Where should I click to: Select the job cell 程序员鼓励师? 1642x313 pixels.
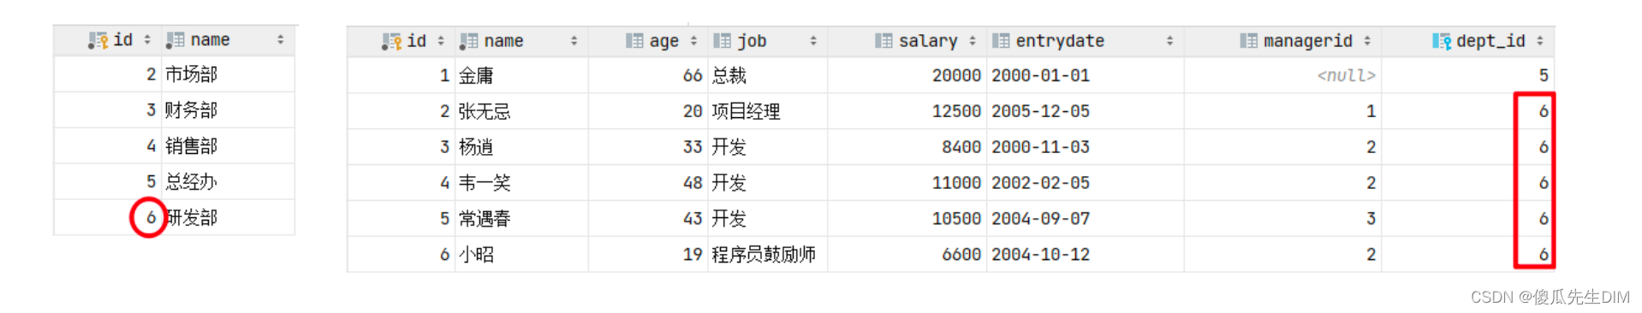click(x=767, y=255)
